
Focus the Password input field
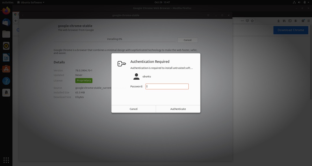pyautogui.click(x=167, y=87)
